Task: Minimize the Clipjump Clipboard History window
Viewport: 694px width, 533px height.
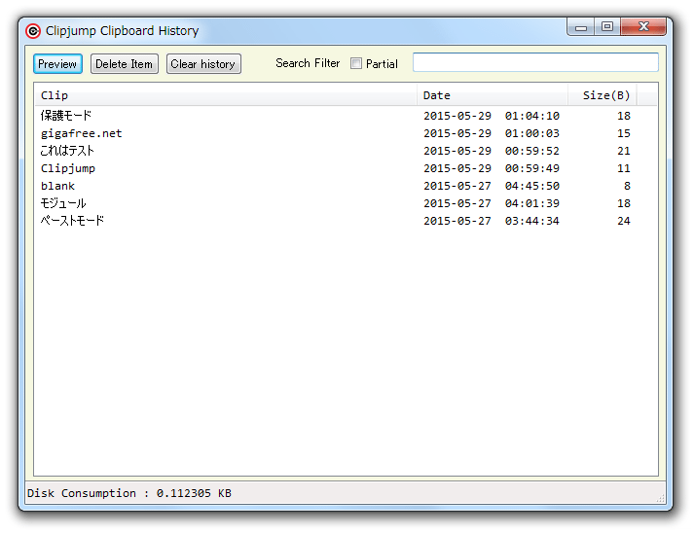Action: pyautogui.click(x=581, y=27)
